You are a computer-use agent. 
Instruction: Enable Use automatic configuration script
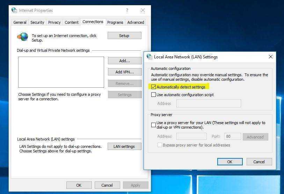(x=153, y=95)
